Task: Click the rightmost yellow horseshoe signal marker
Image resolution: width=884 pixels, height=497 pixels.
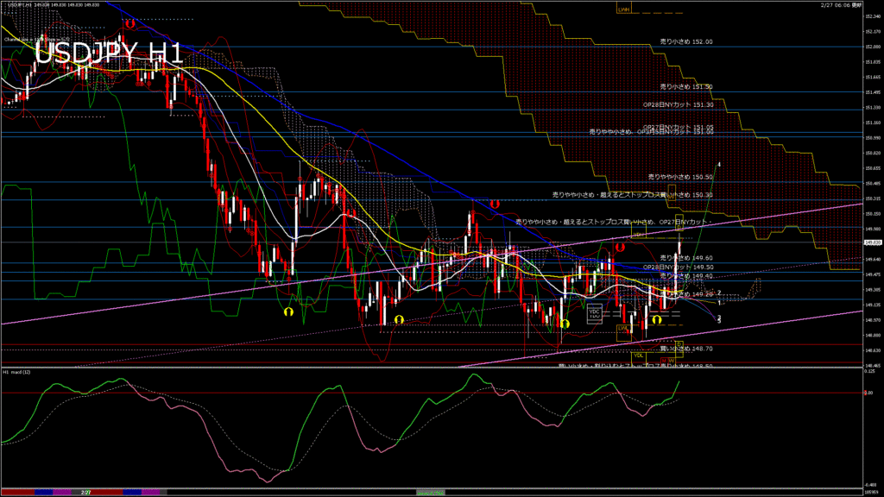Action: click(657, 320)
